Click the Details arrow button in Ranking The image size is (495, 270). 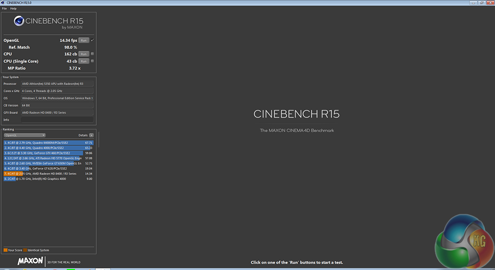91,135
